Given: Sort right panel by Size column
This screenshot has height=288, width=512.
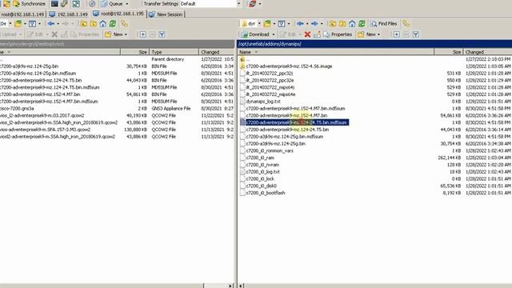Looking at the screenshot, I should (449, 52).
